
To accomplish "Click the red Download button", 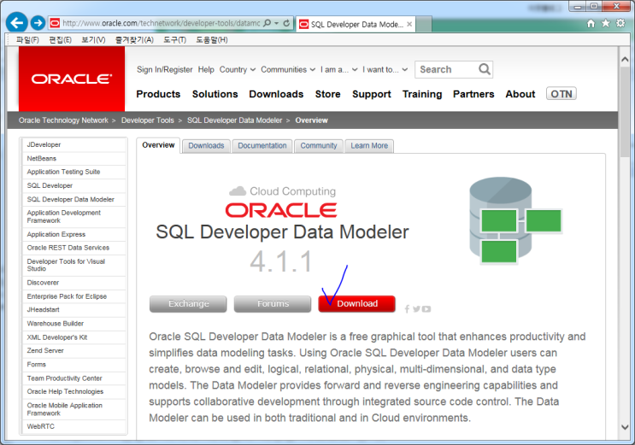I will tap(356, 304).
